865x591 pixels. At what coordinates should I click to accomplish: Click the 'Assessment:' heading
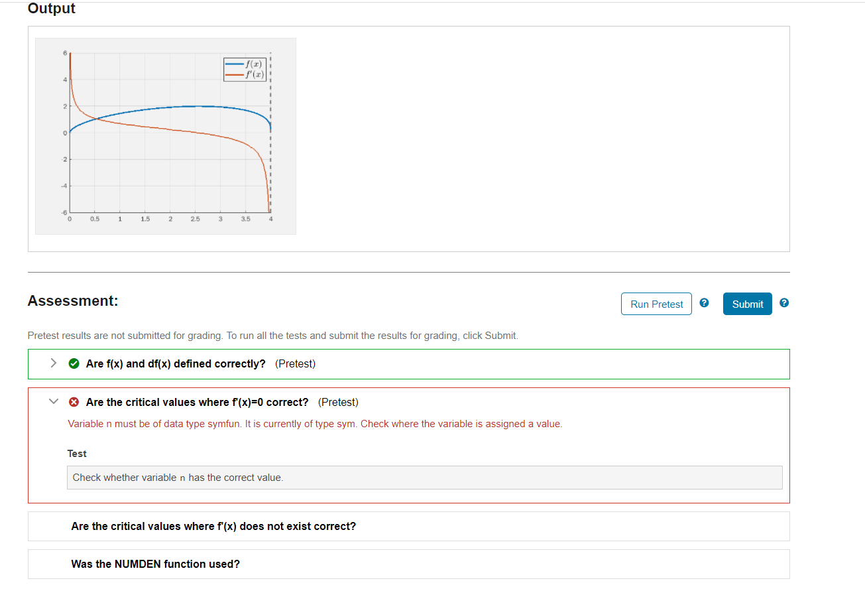pos(73,300)
